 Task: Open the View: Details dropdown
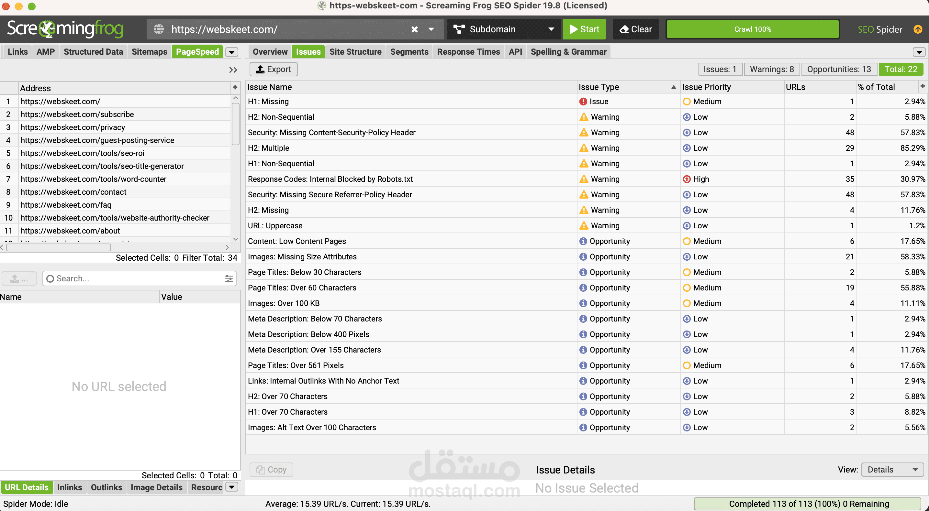coord(892,470)
